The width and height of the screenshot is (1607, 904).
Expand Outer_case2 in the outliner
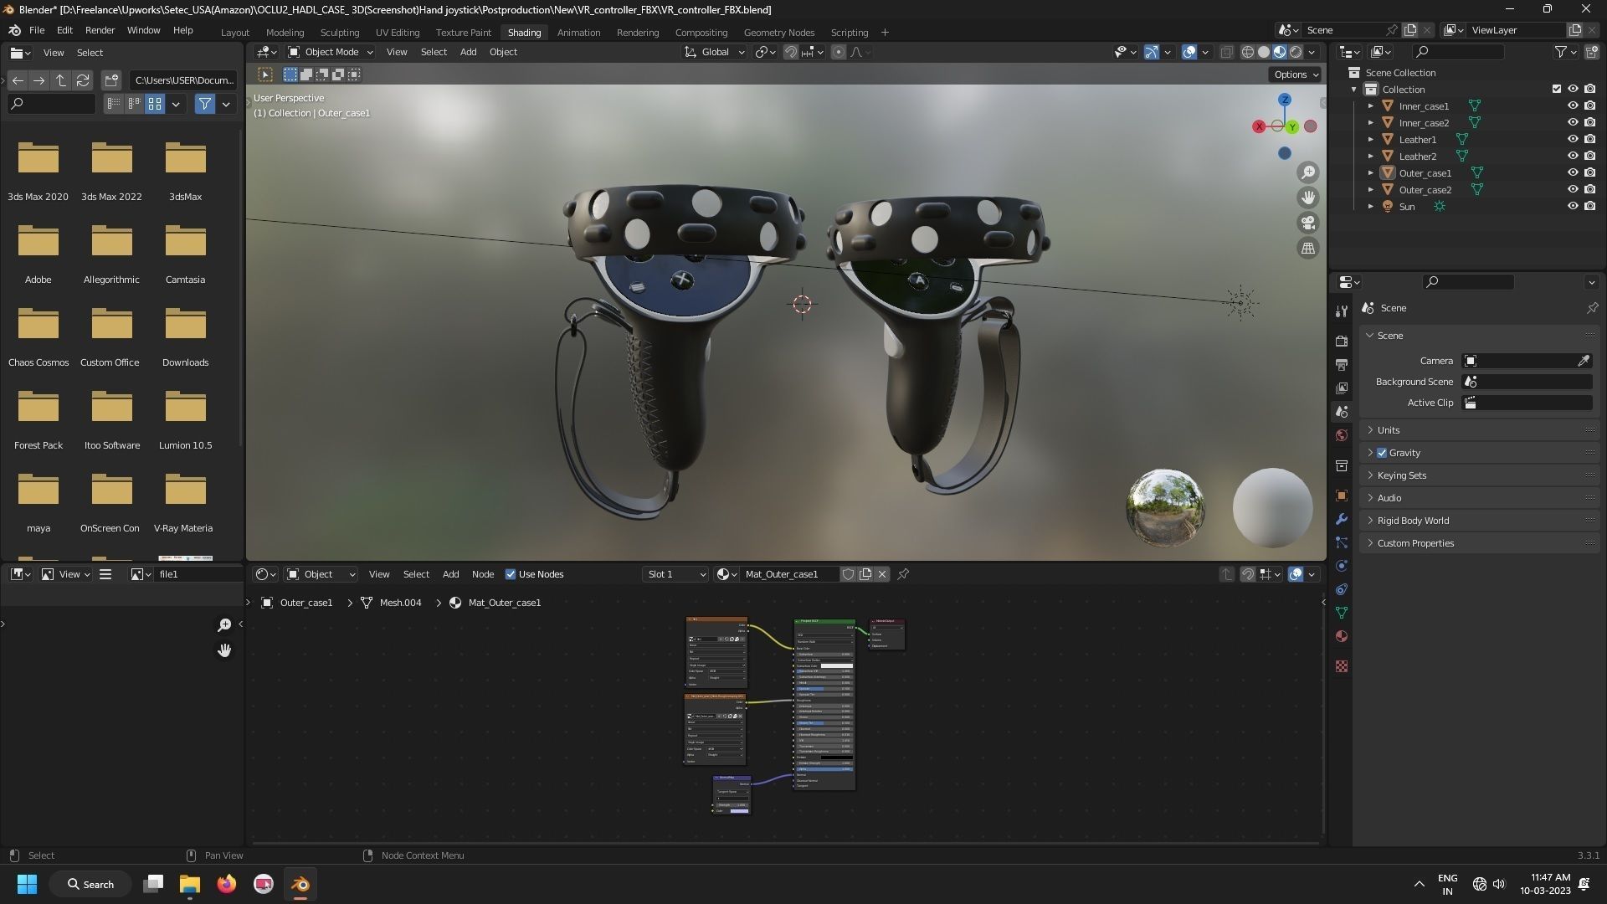pos(1370,190)
